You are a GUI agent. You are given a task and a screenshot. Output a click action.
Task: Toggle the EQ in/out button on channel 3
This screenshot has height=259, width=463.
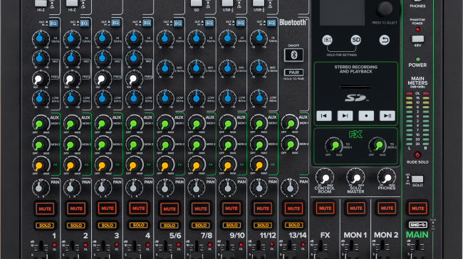(x=115, y=23)
